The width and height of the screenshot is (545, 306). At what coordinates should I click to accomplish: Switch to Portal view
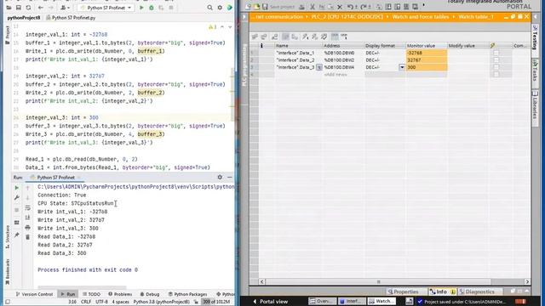(x=271, y=302)
